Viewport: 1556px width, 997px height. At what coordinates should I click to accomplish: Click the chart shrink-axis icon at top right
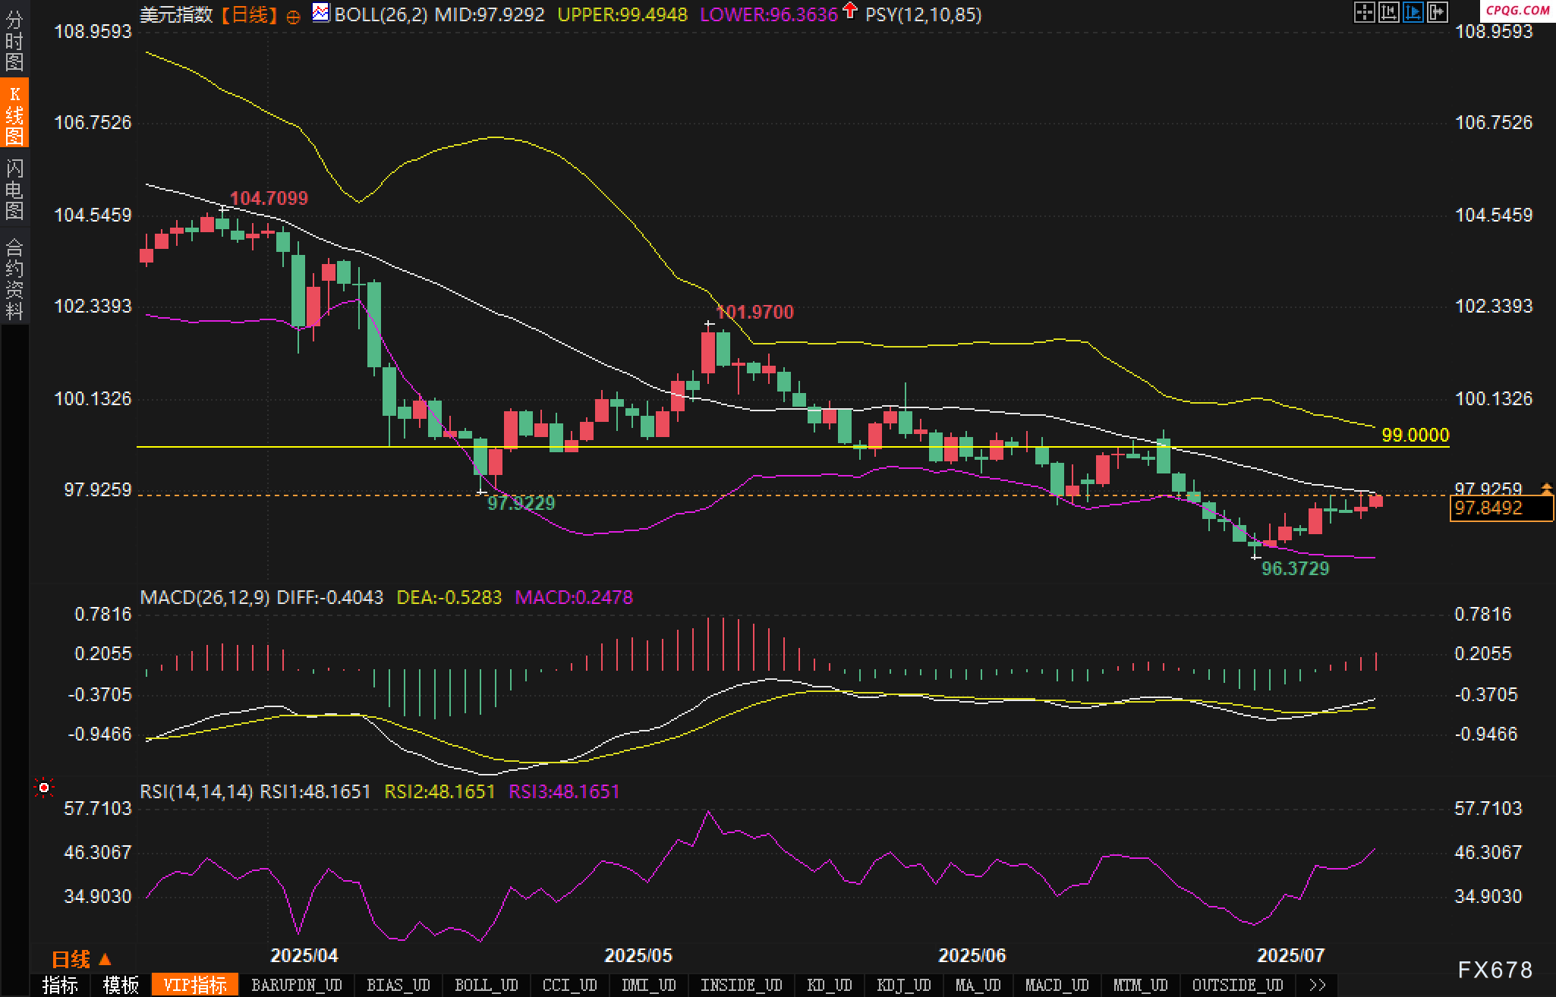click(1388, 12)
